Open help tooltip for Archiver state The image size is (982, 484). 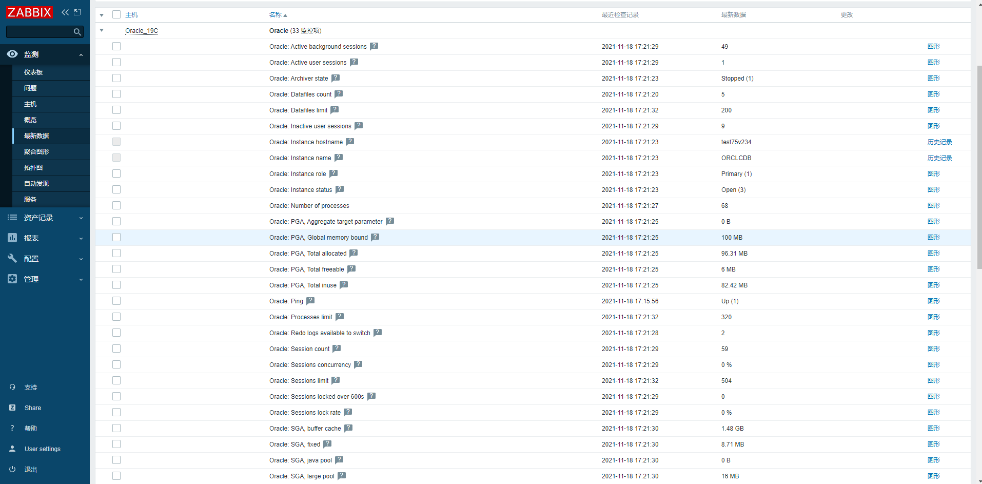pyautogui.click(x=336, y=78)
